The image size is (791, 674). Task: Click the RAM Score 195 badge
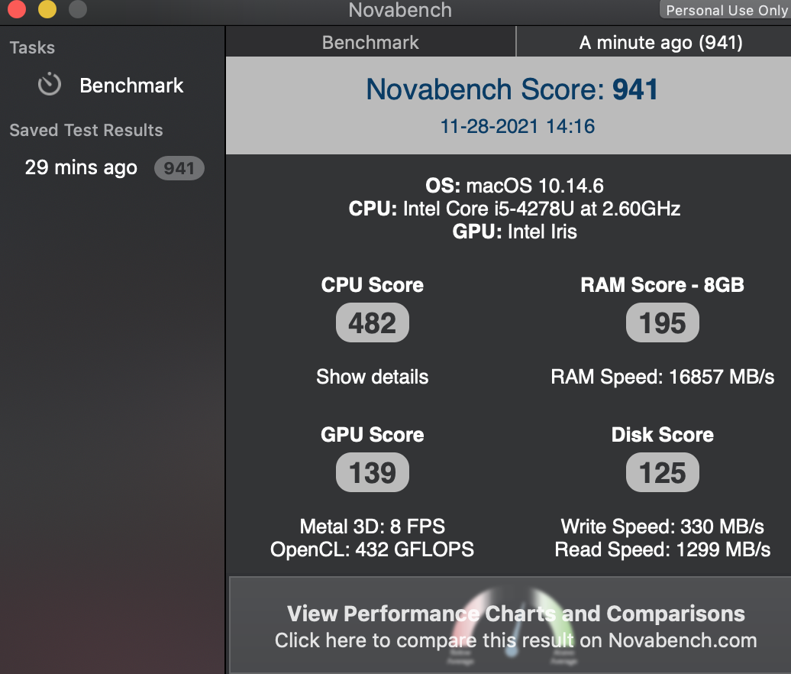[x=662, y=323]
